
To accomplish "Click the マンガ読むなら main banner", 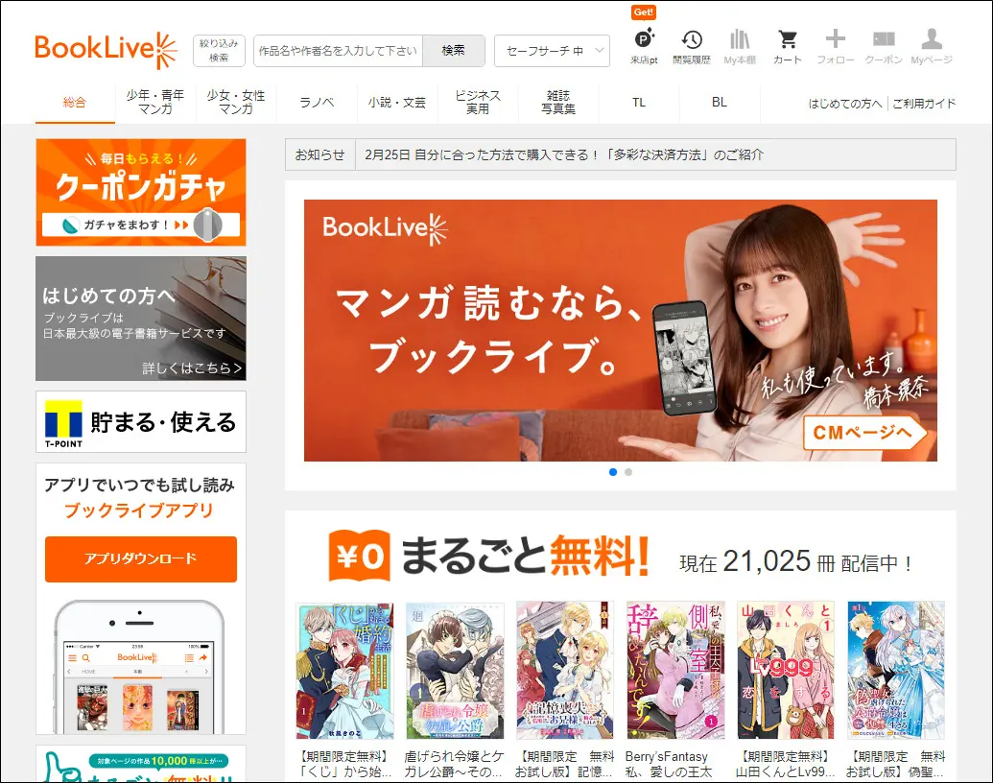I will [x=620, y=330].
